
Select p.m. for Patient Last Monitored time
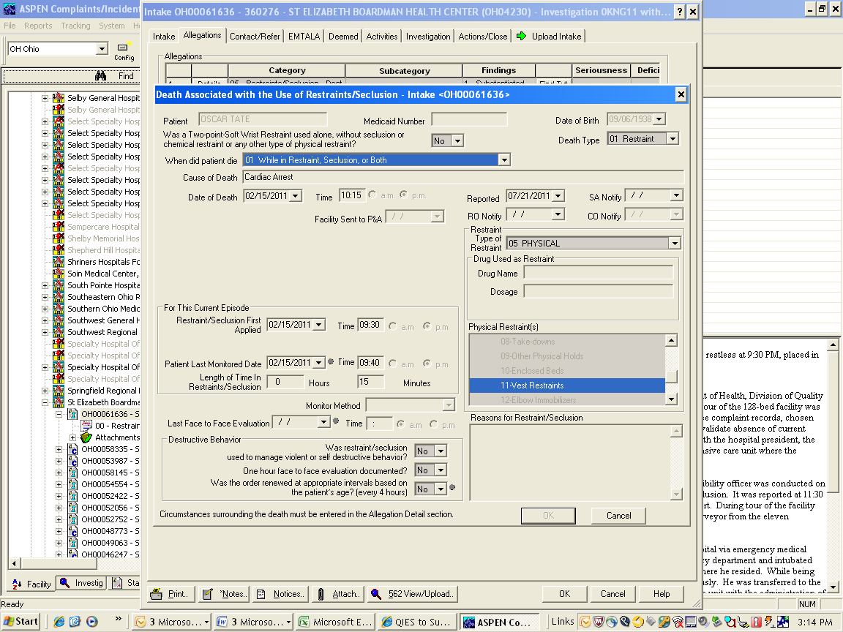(x=427, y=364)
